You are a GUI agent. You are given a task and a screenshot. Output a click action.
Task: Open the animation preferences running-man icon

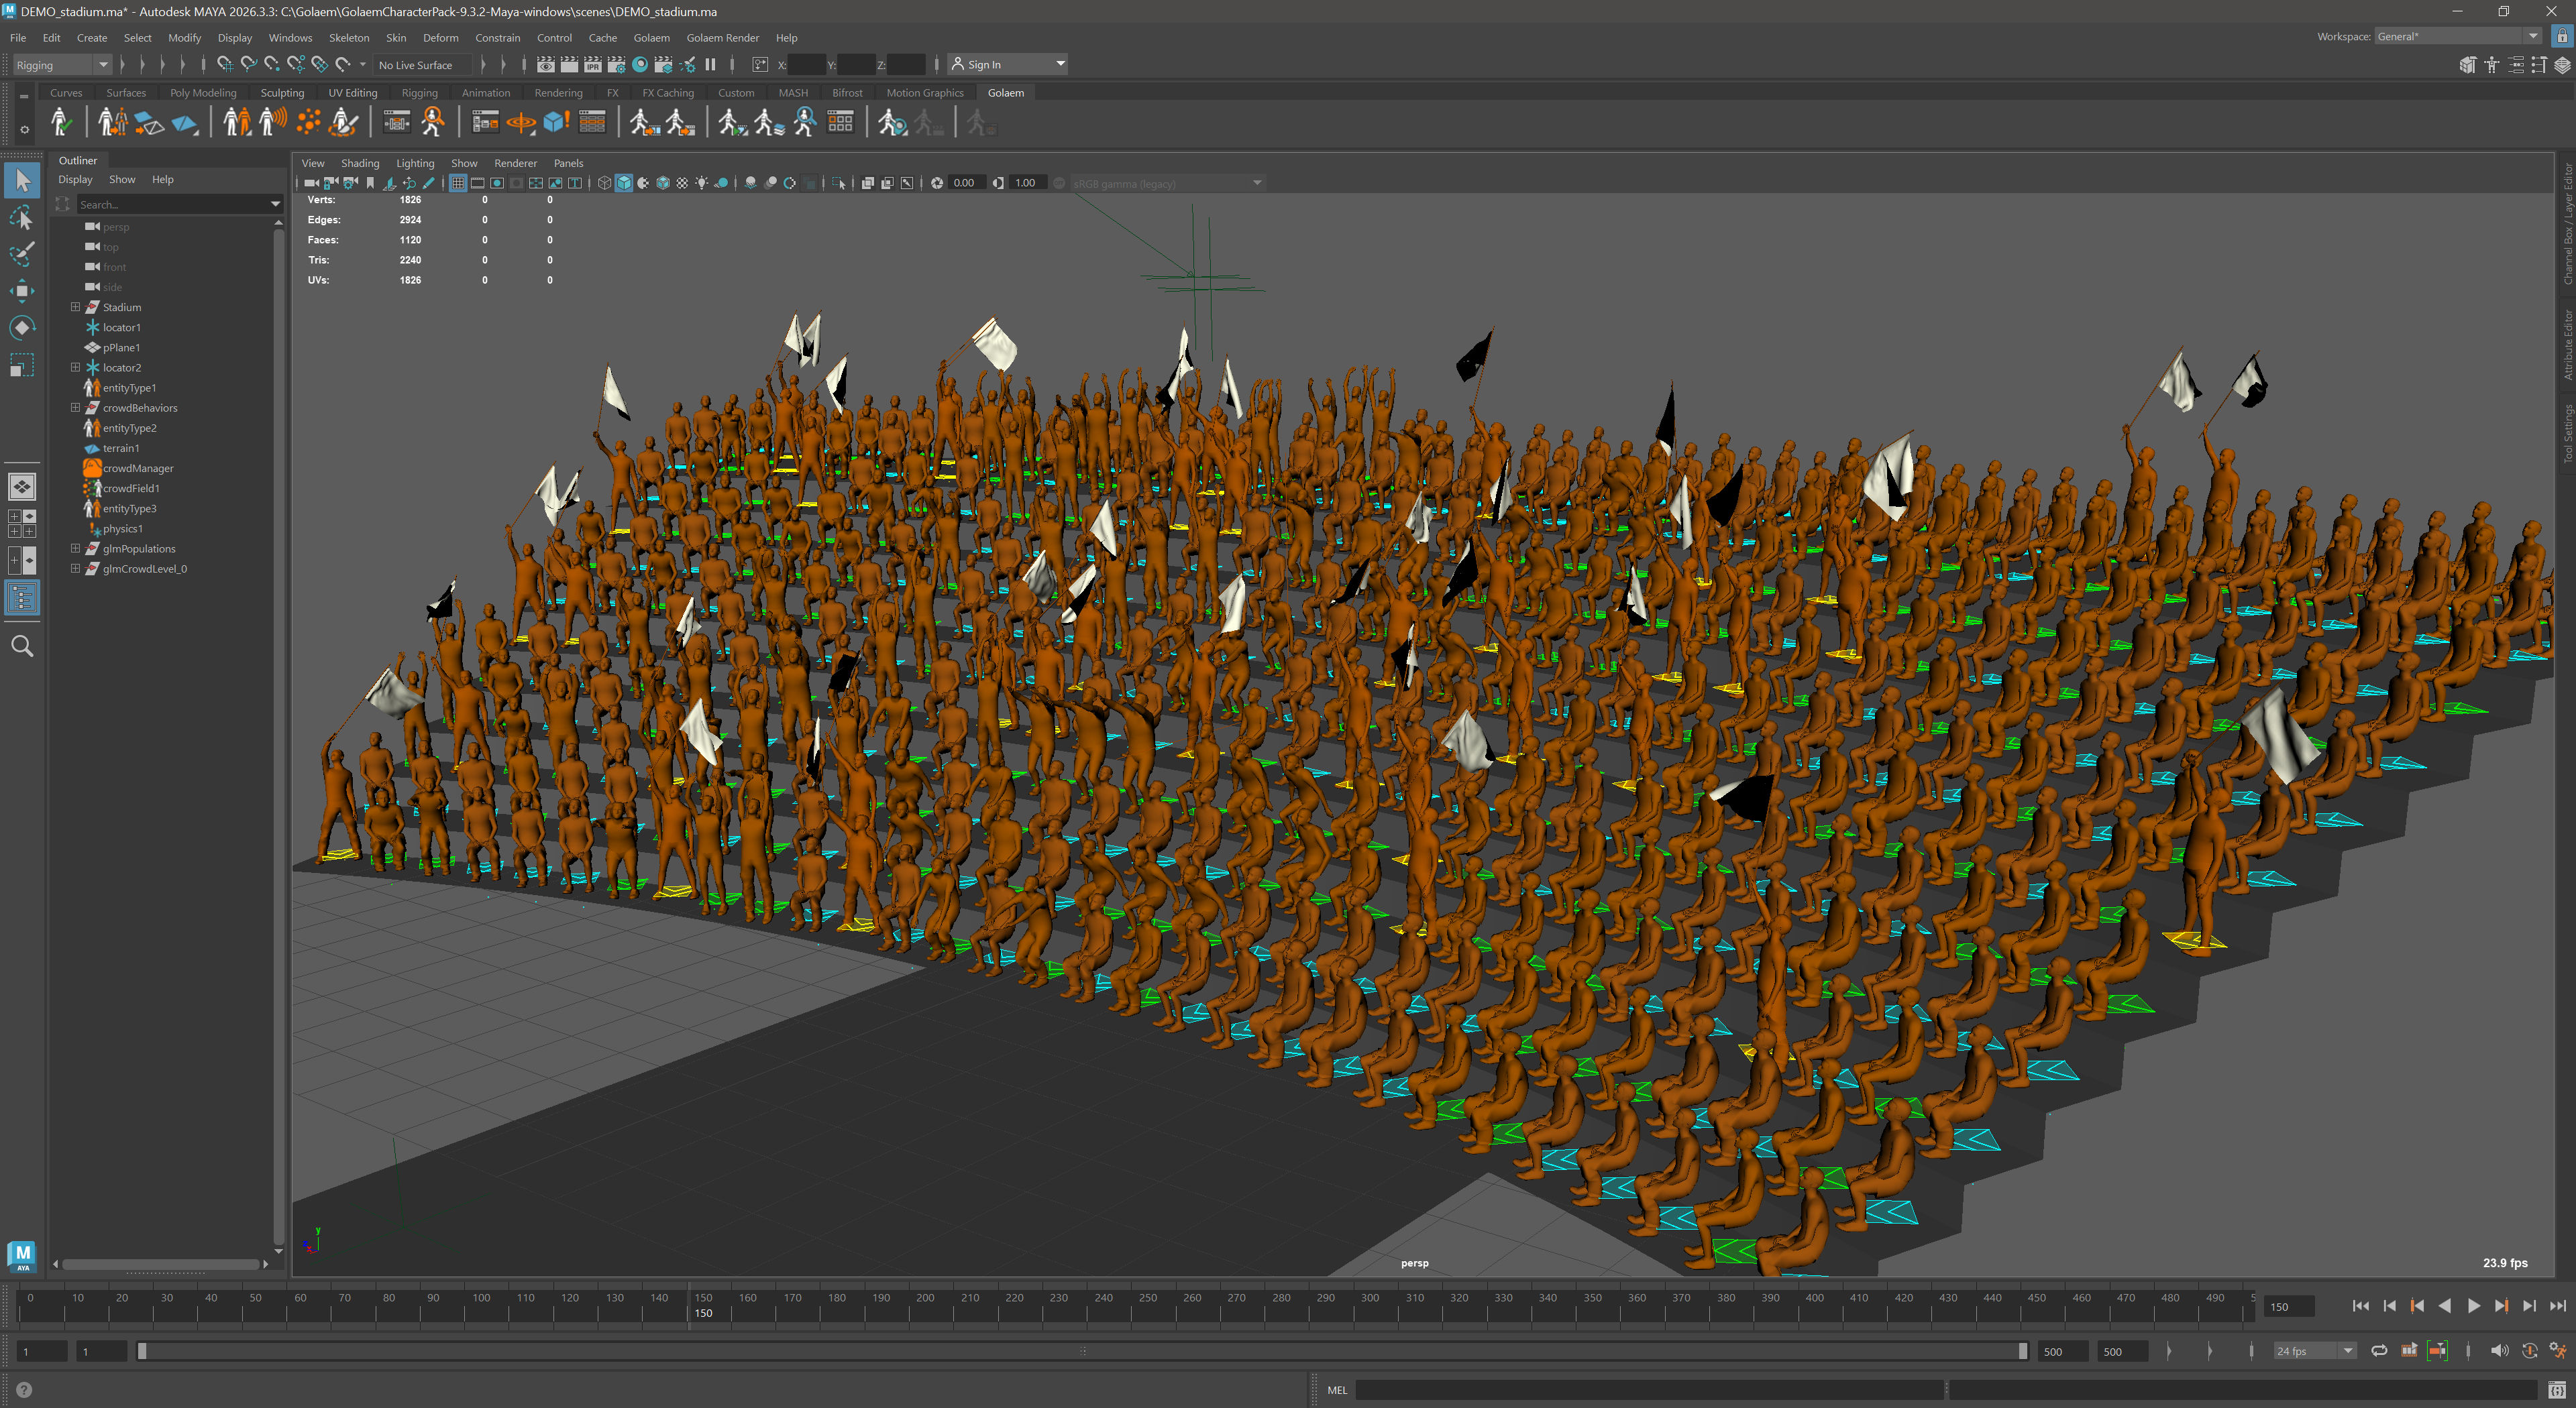[2557, 1351]
